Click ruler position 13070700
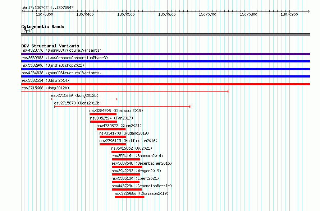This screenshot has width=320, height=211. [x=208, y=14]
